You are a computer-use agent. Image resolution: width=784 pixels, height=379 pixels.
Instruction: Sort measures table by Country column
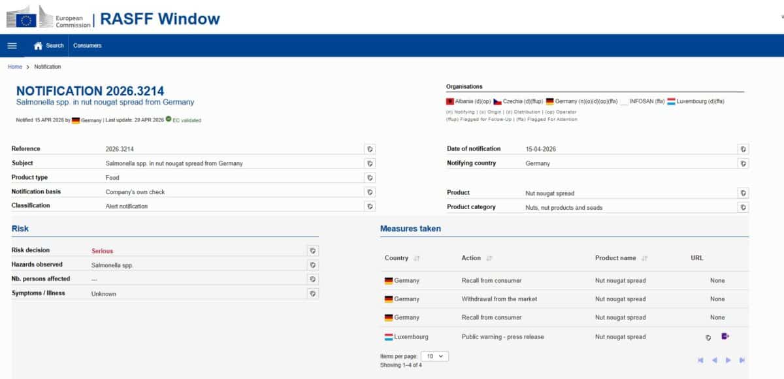(417, 259)
